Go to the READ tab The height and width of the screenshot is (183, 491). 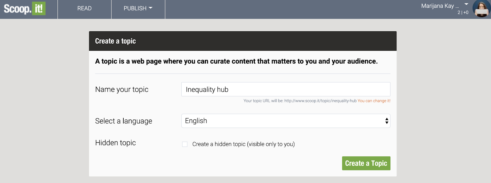84,9
